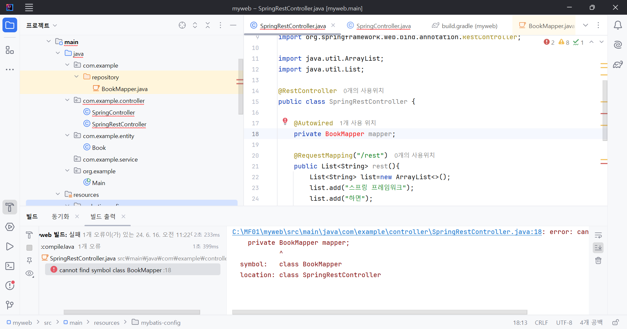Screen dimensions: 627x329
Task: Hide the project panel
Action: (233, 25)
